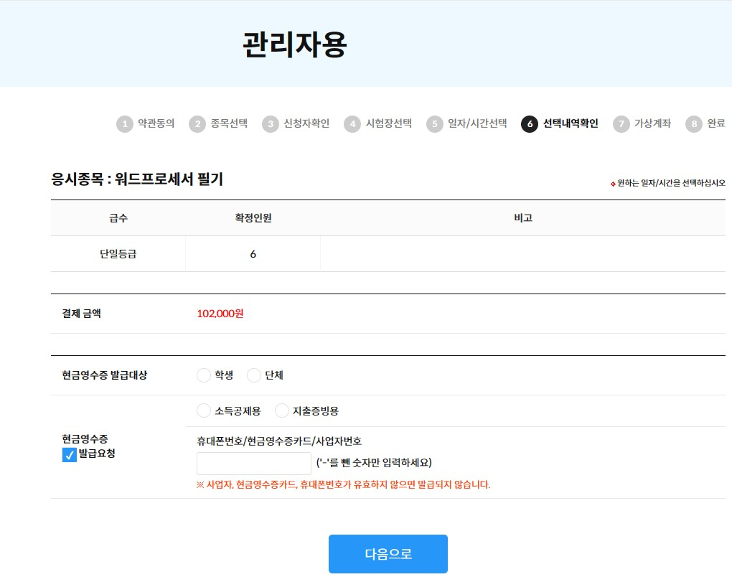
Task: Select the 단체 radio button
Action: pyautogui.click(x=254, y=375)
